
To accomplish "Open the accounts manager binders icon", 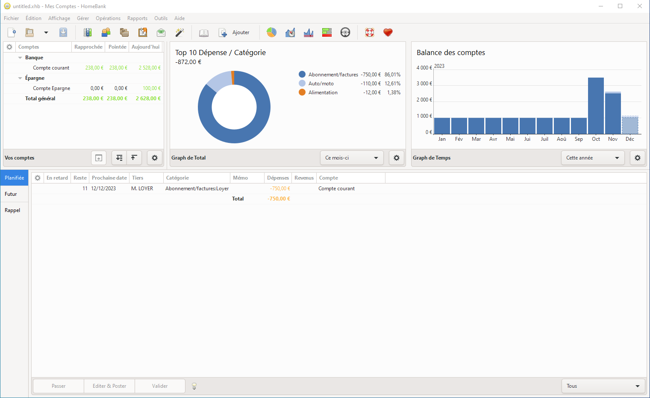I will 88,32.
